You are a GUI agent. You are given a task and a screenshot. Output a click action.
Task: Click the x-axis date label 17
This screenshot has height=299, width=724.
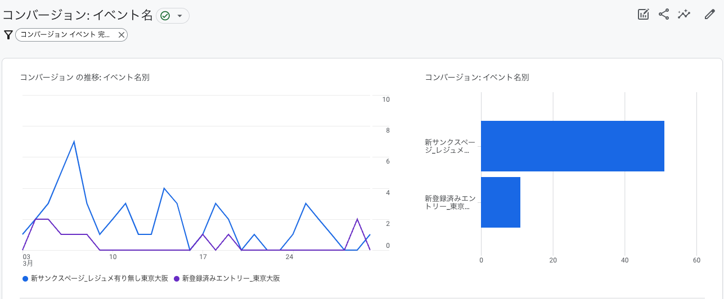[203, 257]
